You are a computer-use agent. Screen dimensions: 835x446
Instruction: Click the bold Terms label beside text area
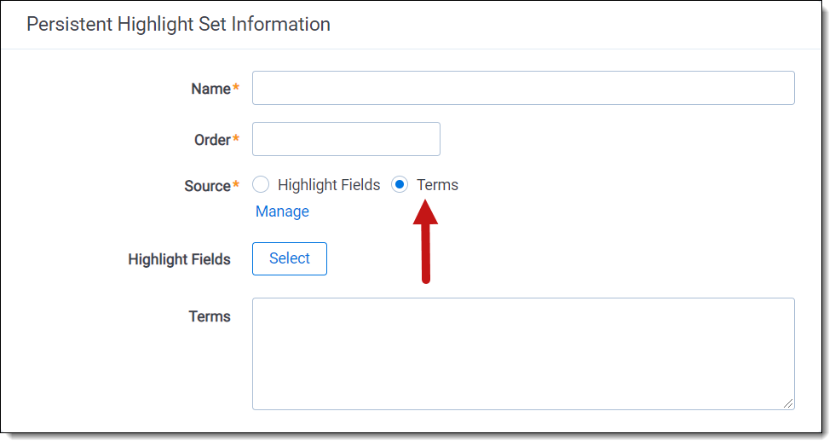click(x=210, y=316)
